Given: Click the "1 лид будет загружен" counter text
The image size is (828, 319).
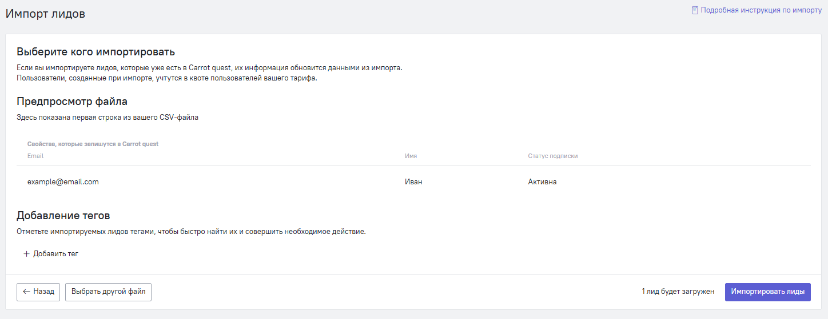Looking at the screenshot, I should pyautogui.click(x=678, y=292).
